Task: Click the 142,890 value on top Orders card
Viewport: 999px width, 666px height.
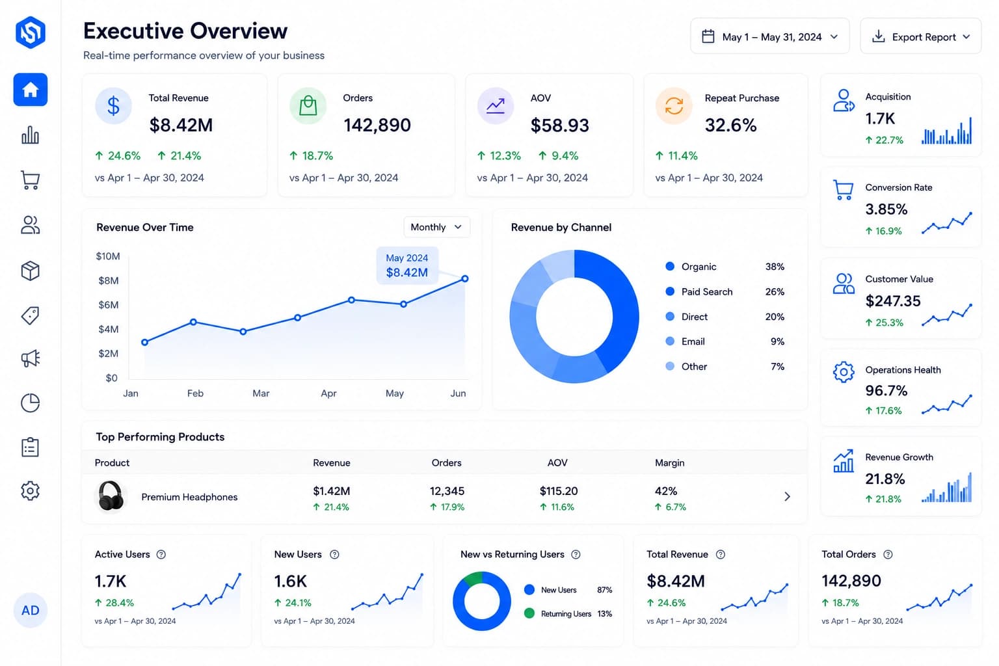Action: [x=377, y=125]
